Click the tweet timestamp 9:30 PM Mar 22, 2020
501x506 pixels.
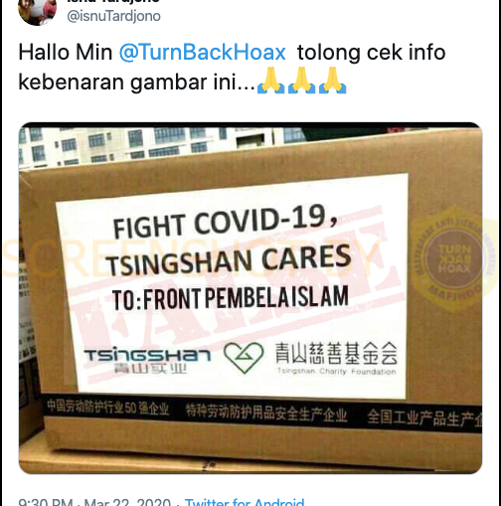click(x=94, y=502)
